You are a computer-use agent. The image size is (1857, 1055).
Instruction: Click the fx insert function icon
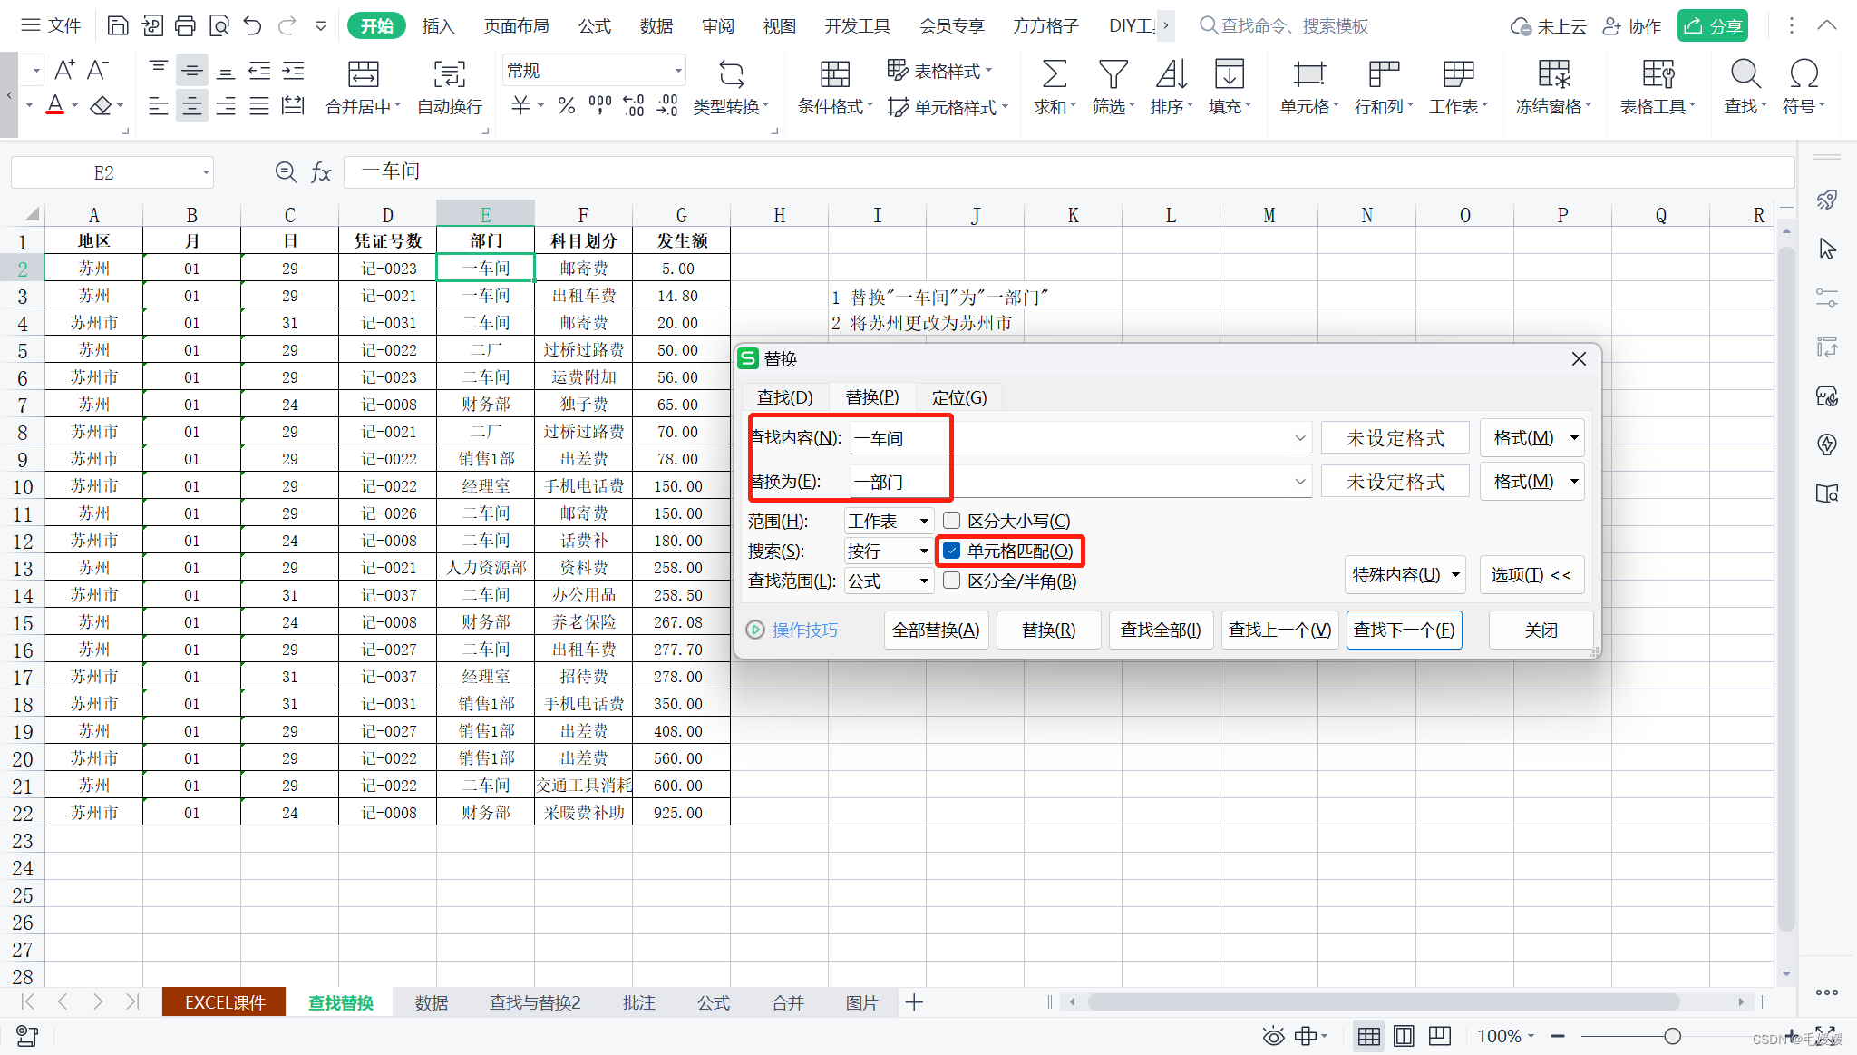tap(321, 172)
